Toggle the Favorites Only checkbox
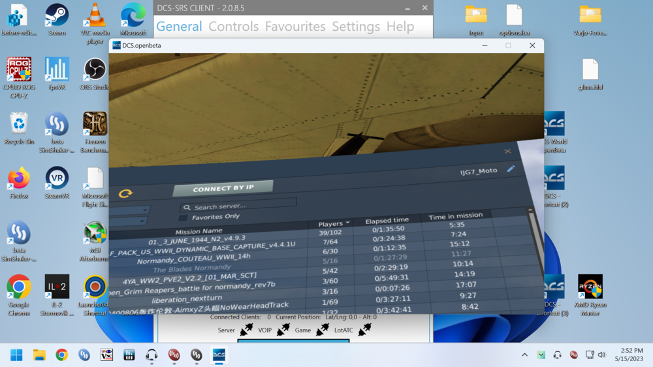The width and height of the screenshot is (653, 367). coord(183,218)
